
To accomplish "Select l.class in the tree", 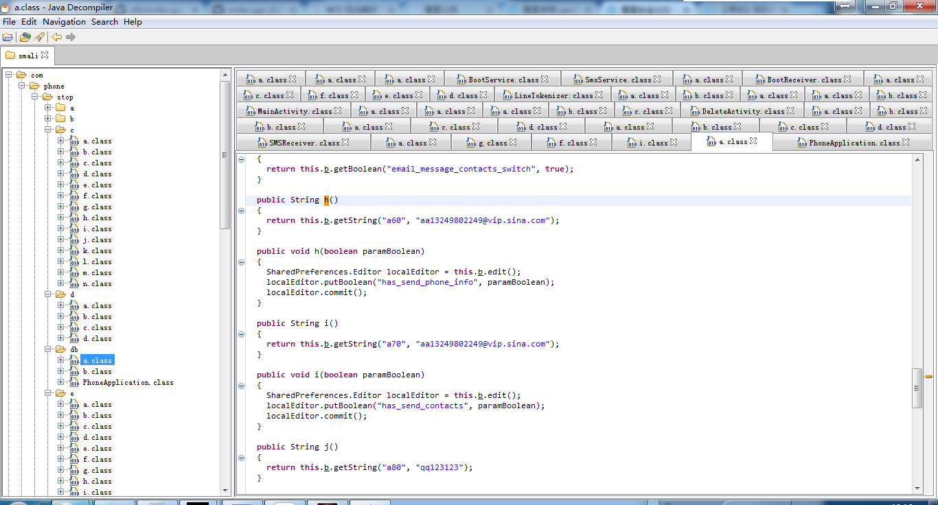I will pyautogui.click(x=97, y=261).
